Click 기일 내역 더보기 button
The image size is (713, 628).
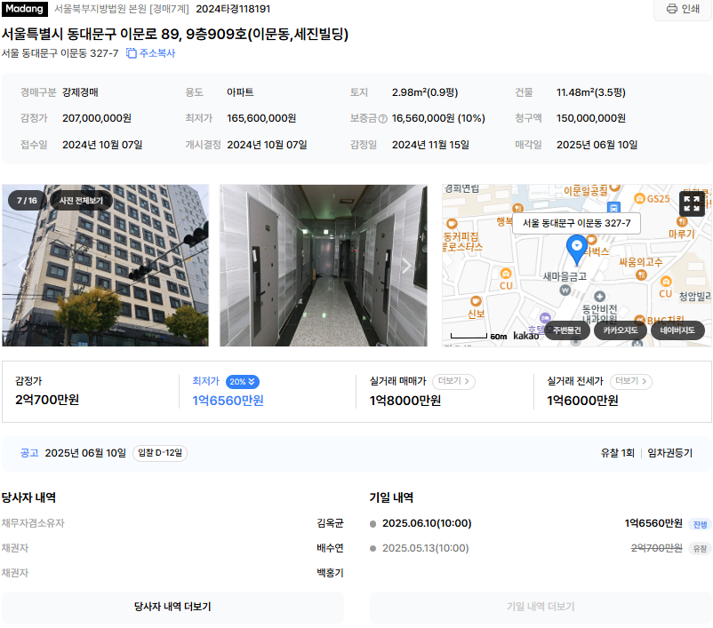(x=541, y=607)
